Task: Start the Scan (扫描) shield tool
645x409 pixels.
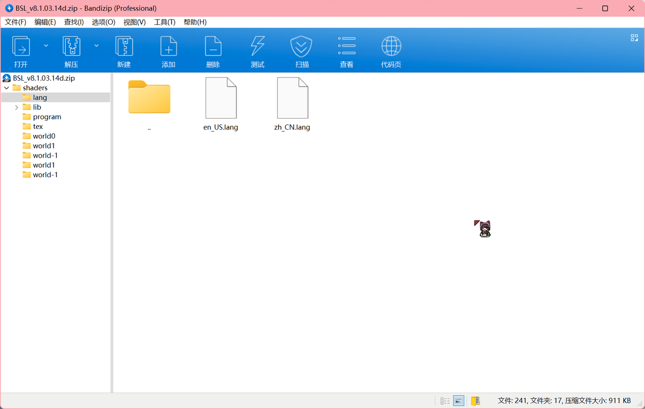Action: pyautogui.click(x=301, y=46)
